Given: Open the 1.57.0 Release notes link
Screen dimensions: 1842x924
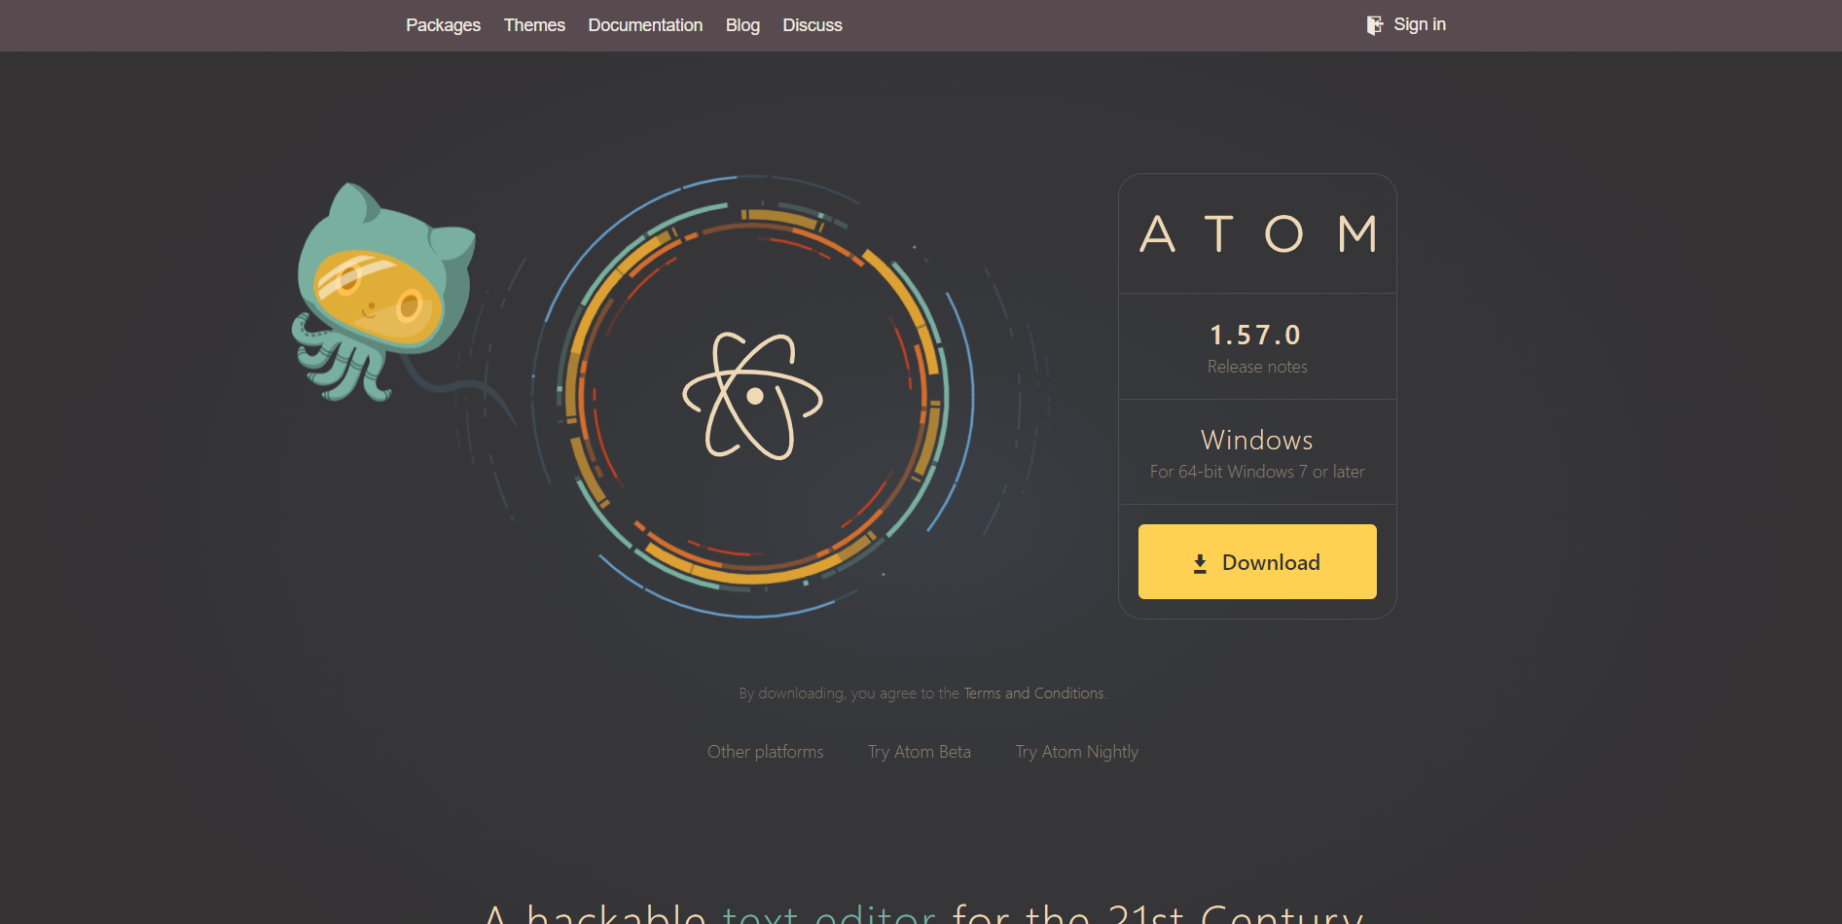Looking at the screenshot, I should 1257,367.
